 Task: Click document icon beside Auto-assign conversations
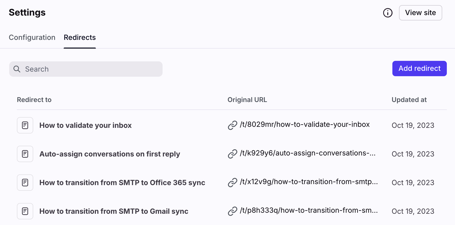(25, 154)
